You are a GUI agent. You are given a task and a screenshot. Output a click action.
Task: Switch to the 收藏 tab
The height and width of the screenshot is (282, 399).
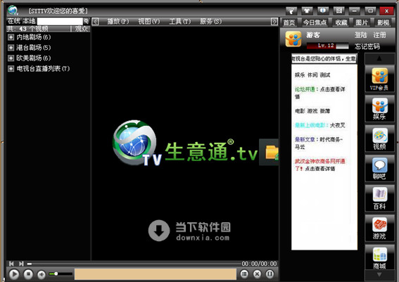[341, 23]
